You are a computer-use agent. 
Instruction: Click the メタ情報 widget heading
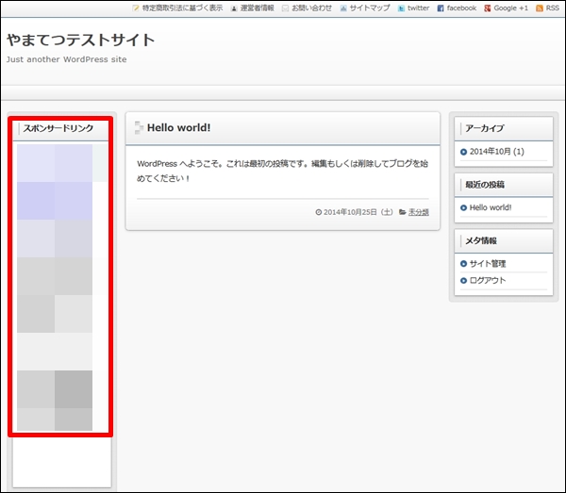[481, 240]
